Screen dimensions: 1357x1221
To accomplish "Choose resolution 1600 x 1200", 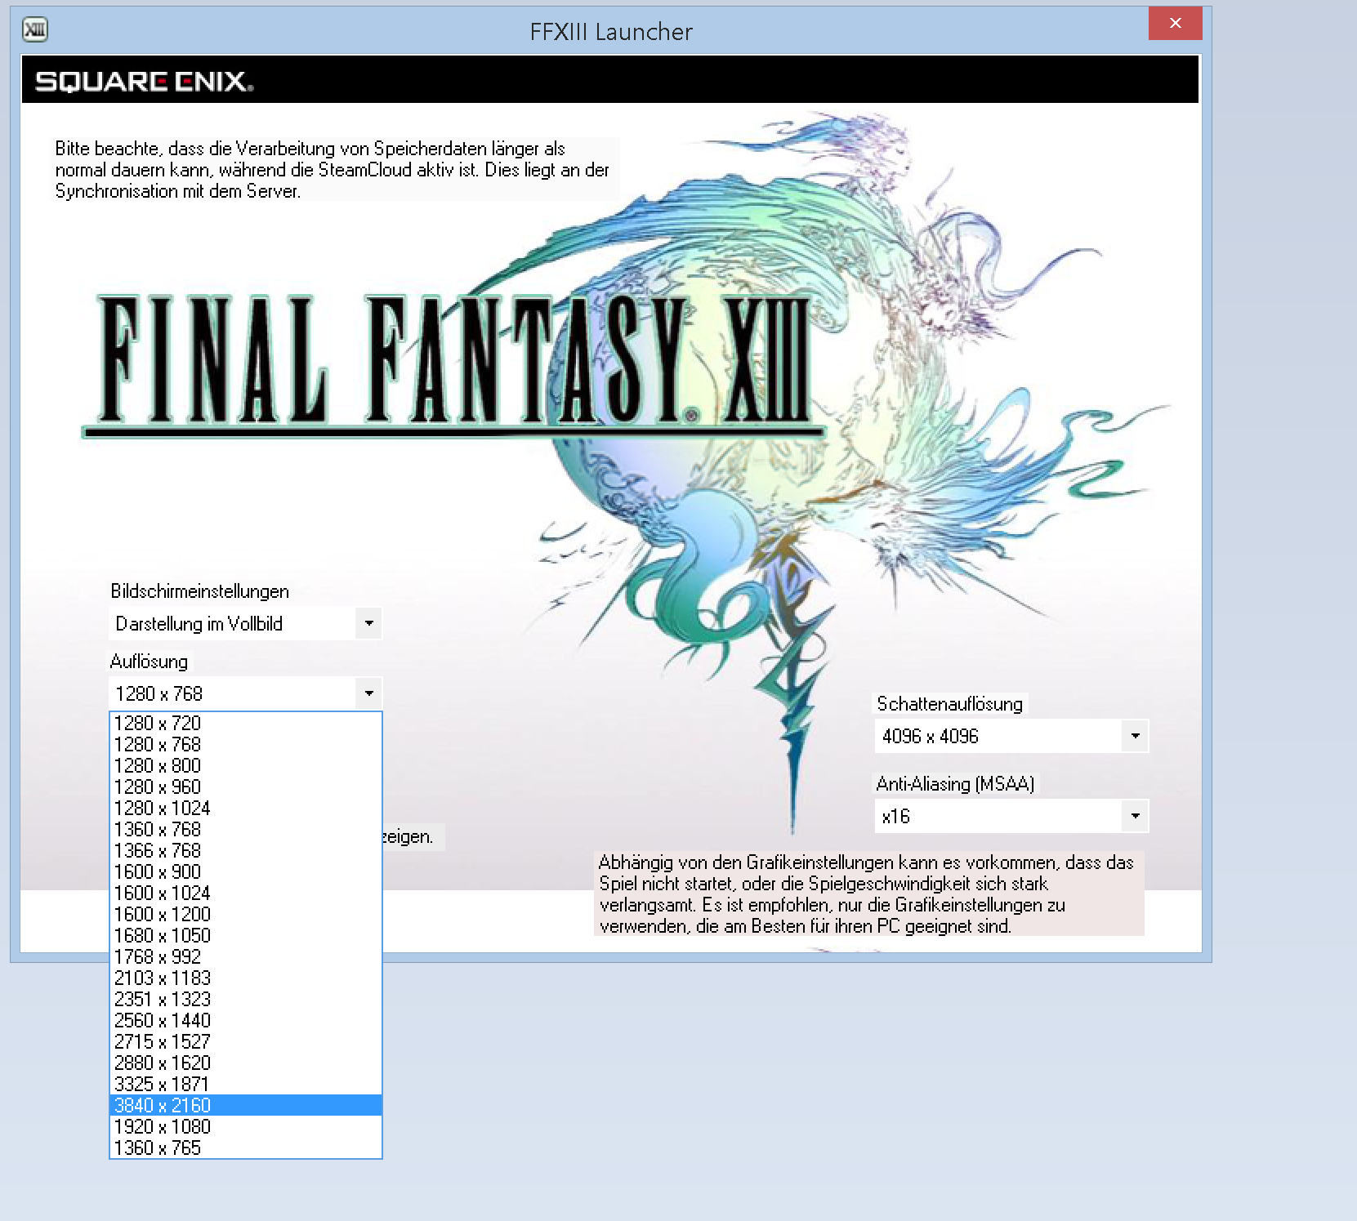I will point(246,914).
